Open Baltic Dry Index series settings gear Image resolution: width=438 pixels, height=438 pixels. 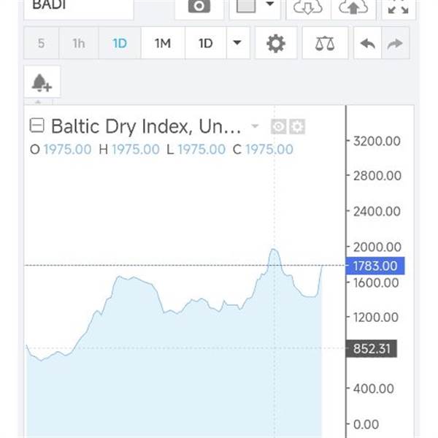pyautogui.click(x=296, y=127)
